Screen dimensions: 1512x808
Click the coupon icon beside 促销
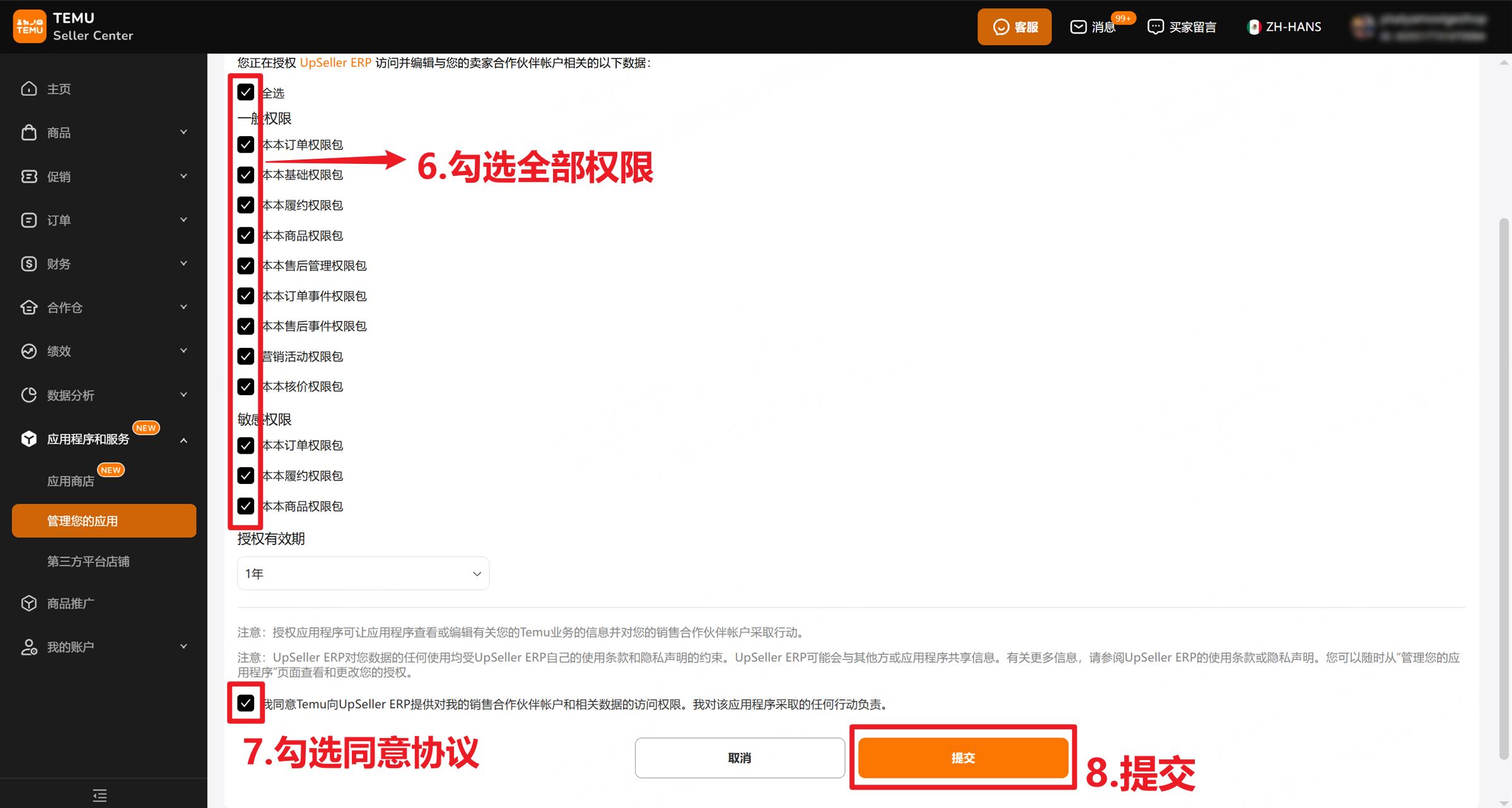click(29, 176)
